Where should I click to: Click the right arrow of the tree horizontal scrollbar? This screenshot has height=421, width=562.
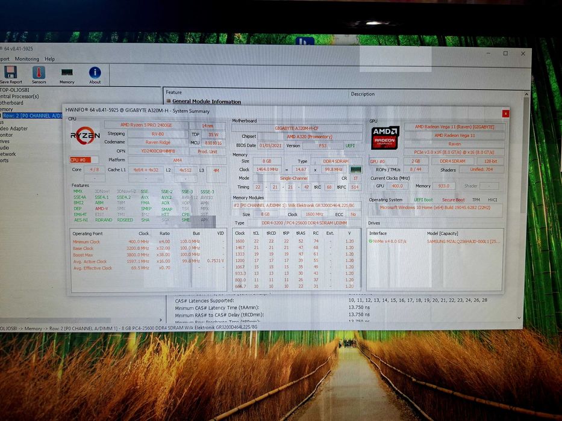point(161,320)
